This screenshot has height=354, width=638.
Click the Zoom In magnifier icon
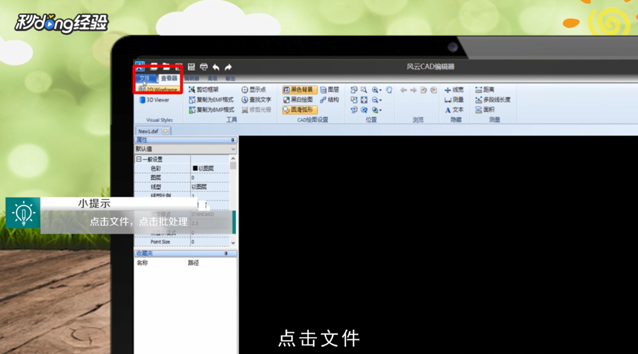pyautogui.click(x=375, y=90)
